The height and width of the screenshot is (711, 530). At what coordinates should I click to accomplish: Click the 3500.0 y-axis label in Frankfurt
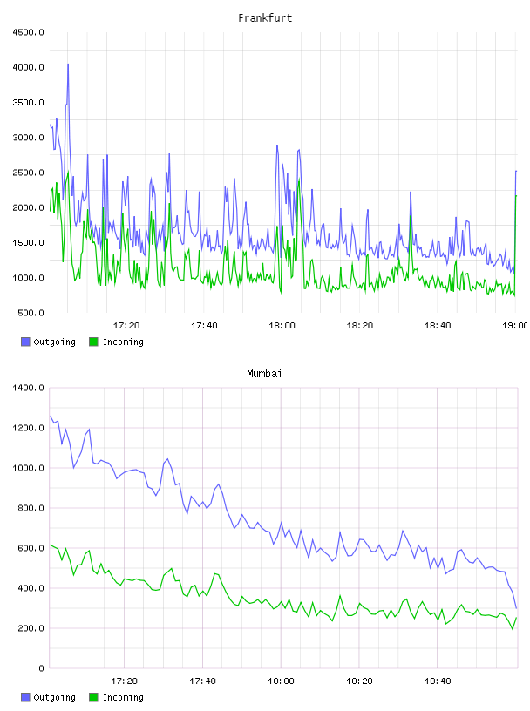(x=29, y=103)
